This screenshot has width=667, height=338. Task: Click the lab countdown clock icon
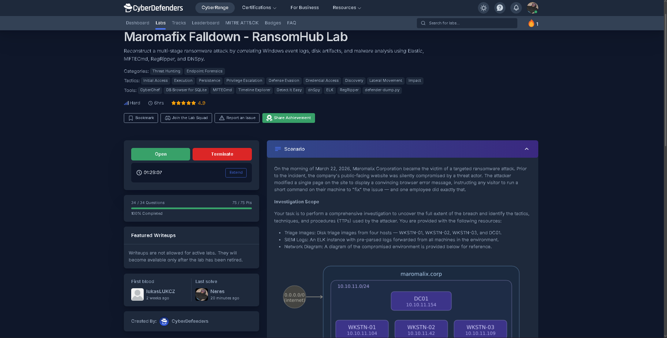tap(139, 173)
